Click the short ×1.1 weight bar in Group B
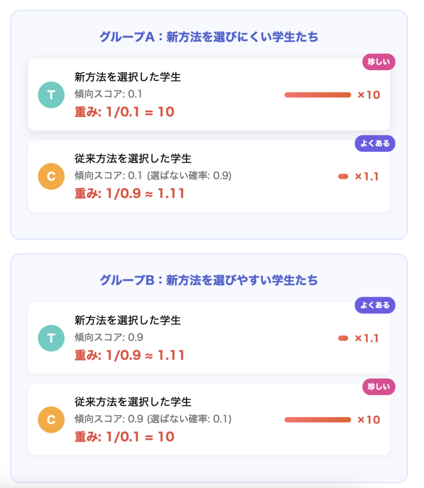Viewport: 424px width, 488px height. click(x=343, y=338)
